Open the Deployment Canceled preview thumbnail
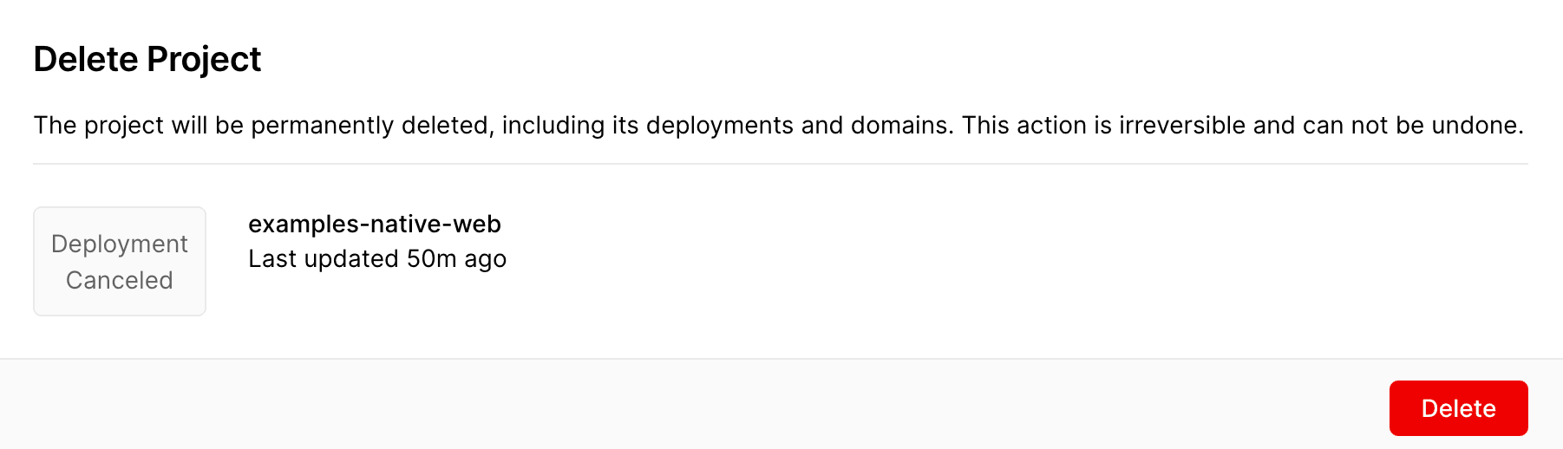Viewport: 1563px width, 449px height. click(120, 261)
